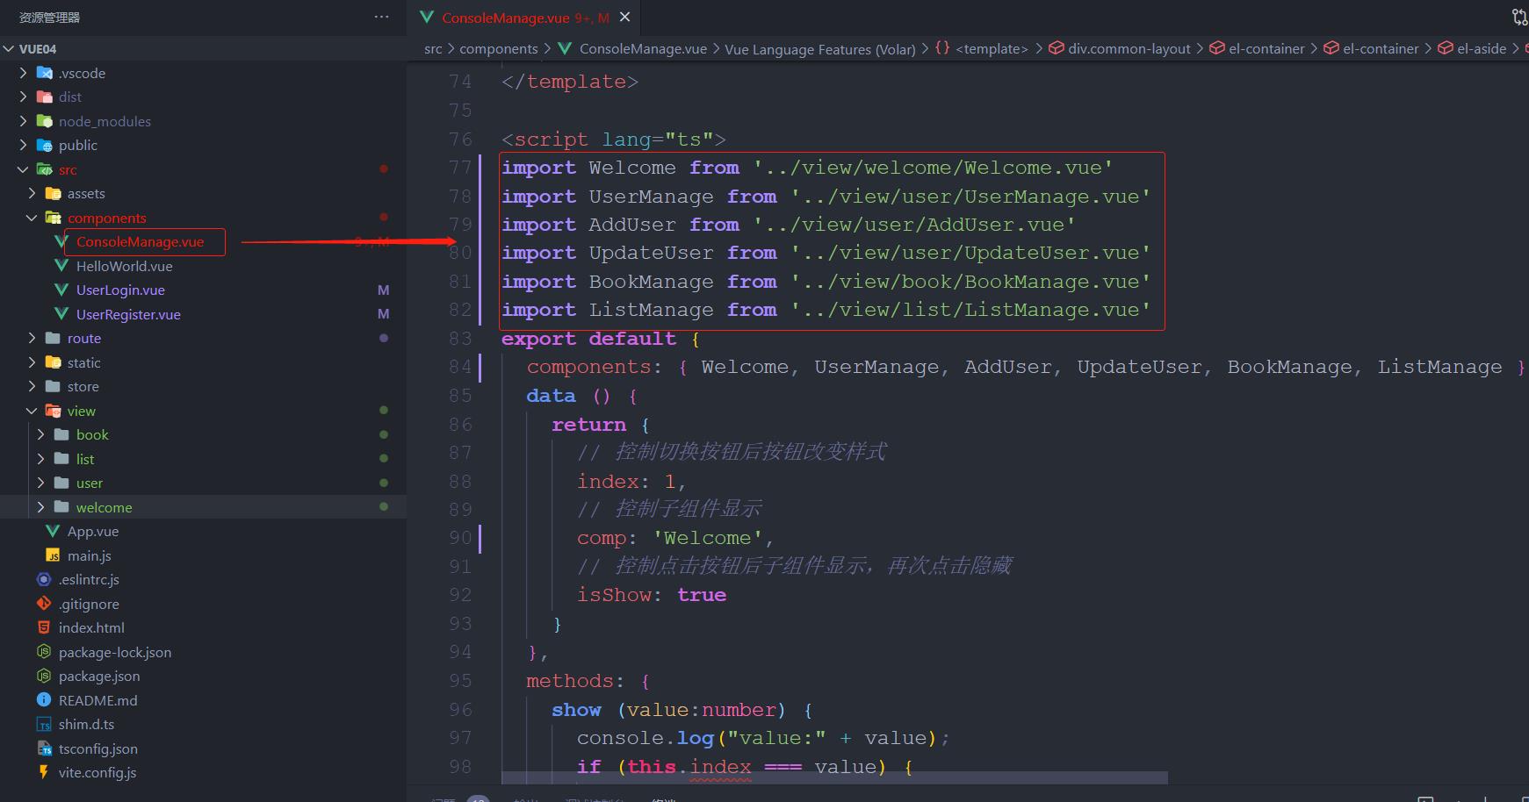Click the el-aside breadcrumb segment
The image size is (1529, 802).
pyautogui.click(x=1482, y=49)
